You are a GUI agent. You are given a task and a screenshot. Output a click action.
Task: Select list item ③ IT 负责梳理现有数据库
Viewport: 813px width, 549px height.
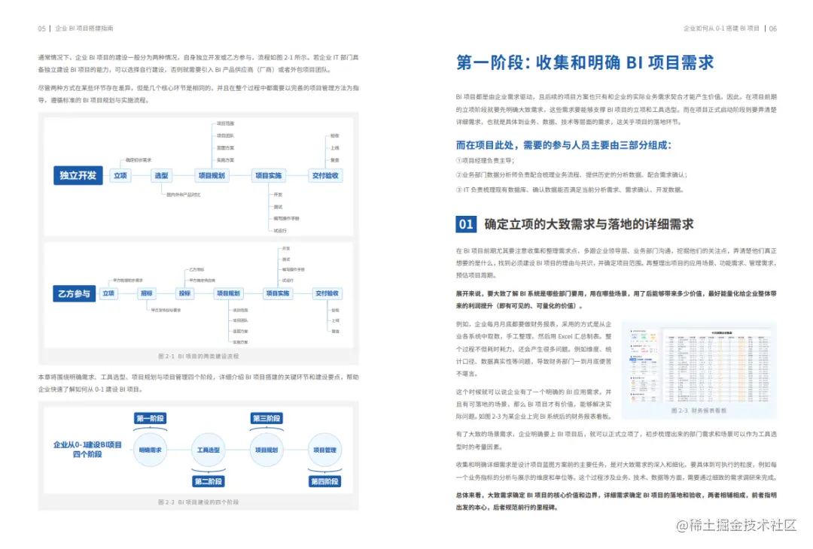570,190
